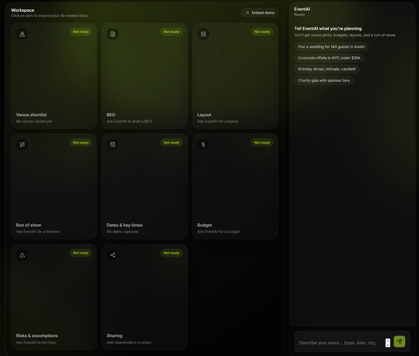The image size is (419, 356).
Task: Click the Run of show timeline icon
Action: 22,145
